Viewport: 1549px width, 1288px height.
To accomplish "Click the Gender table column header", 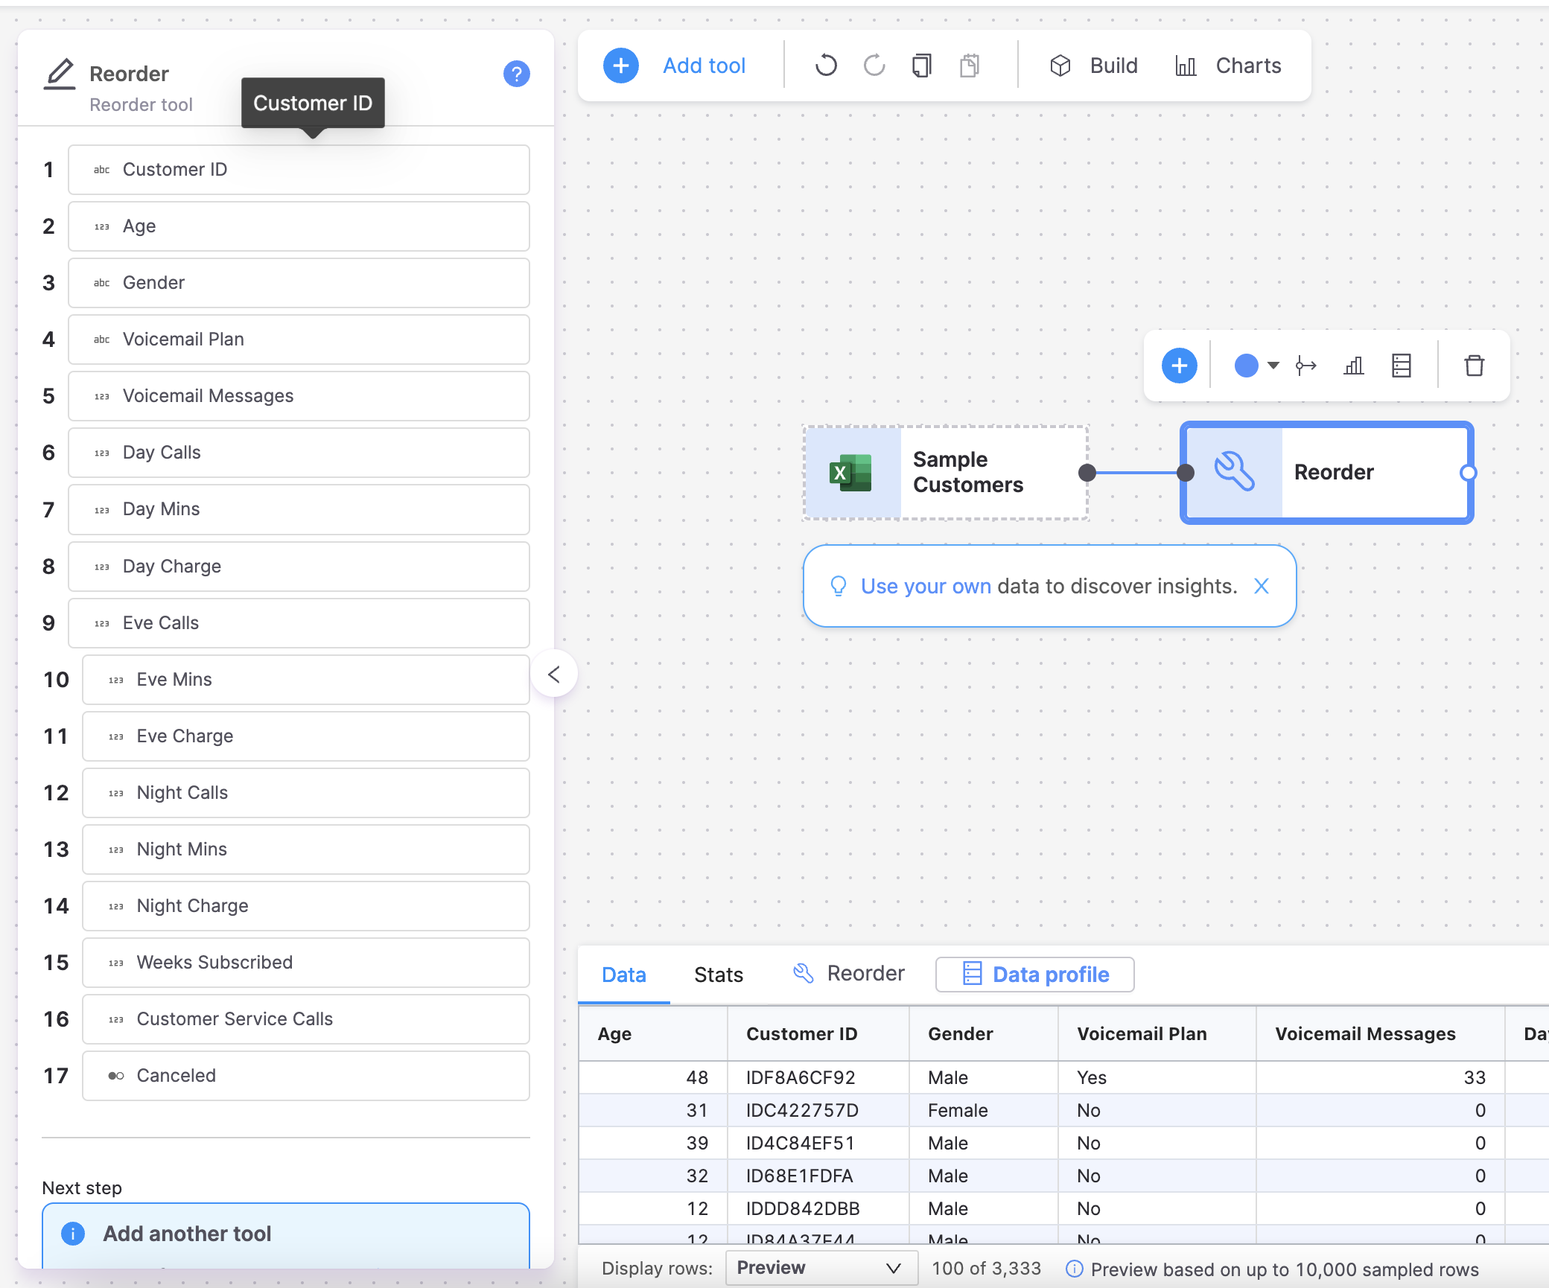I will click(983, 1034).
